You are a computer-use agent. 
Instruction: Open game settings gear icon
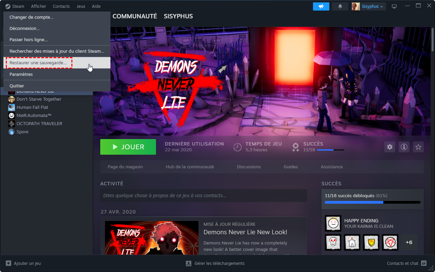click(x=390, y=147)
